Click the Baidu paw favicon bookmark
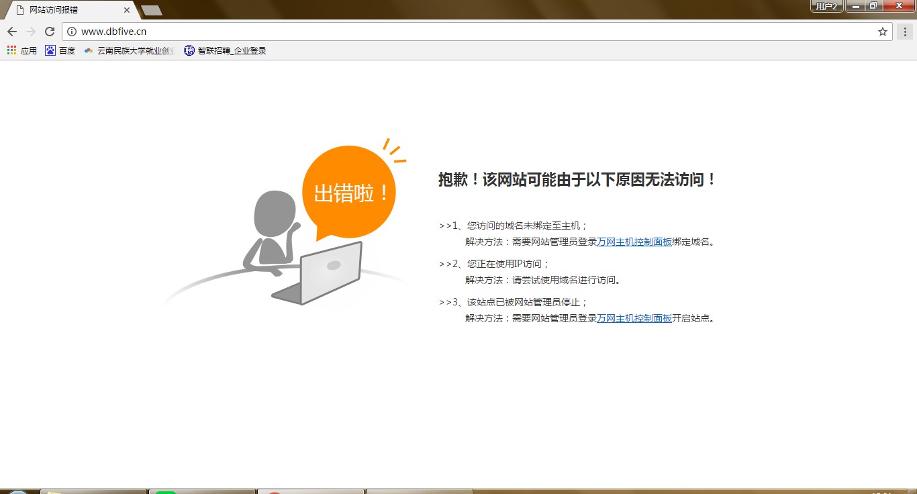This screenshot has height=494, width=917. 50,50
